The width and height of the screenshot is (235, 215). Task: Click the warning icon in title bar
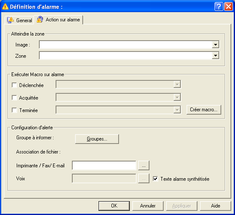pos(5,7)
